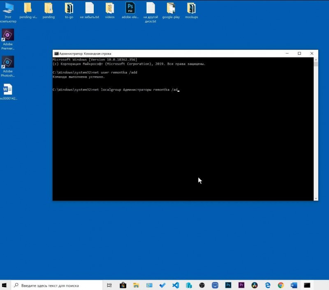Launch Microsoft Store from the taskbar

(x=123, y=285)
